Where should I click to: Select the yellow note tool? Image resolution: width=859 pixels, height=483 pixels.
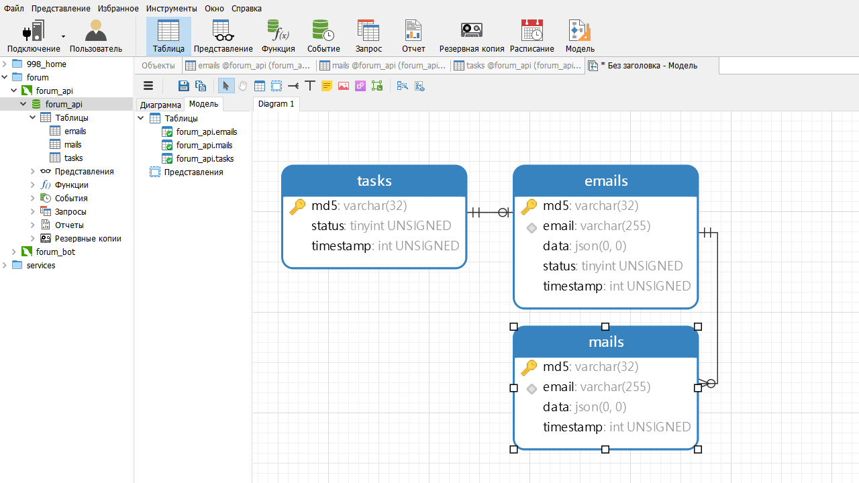point(327,86)
